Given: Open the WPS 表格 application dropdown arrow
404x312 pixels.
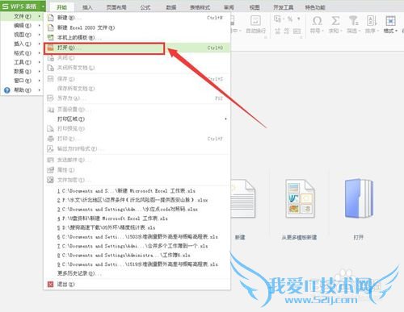Looking at the screenshot, I should coord(43,6).
